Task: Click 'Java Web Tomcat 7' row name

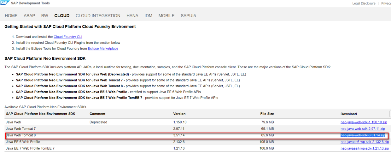Action: [21, 129]
